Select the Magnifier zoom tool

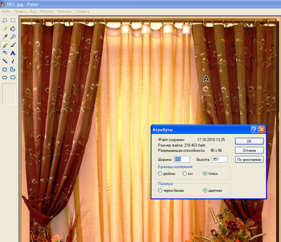13,37
